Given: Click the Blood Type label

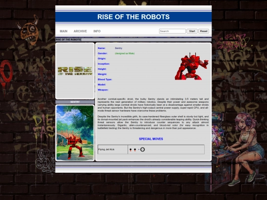Looking at the screenshot, I should 105,80.
